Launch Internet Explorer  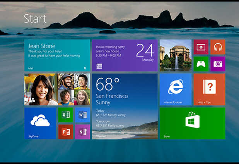(x=175, y=89)
